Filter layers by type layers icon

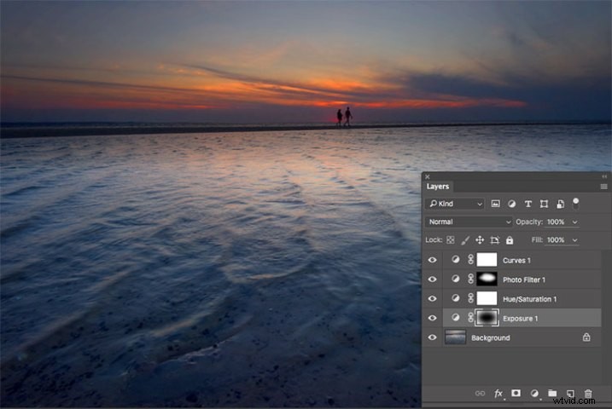528,204
